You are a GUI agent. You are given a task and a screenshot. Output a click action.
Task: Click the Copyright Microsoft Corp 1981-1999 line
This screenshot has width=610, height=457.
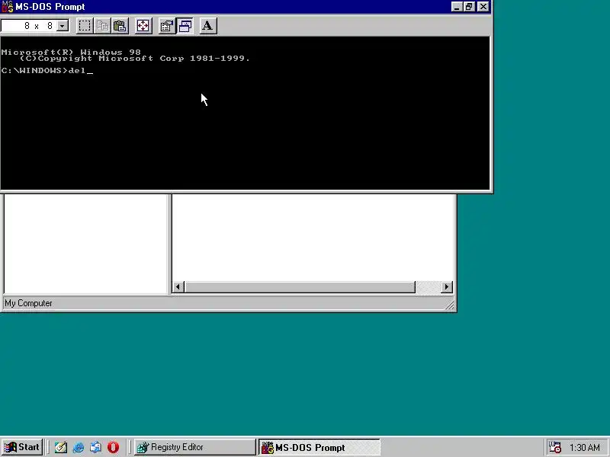[135, 59]
